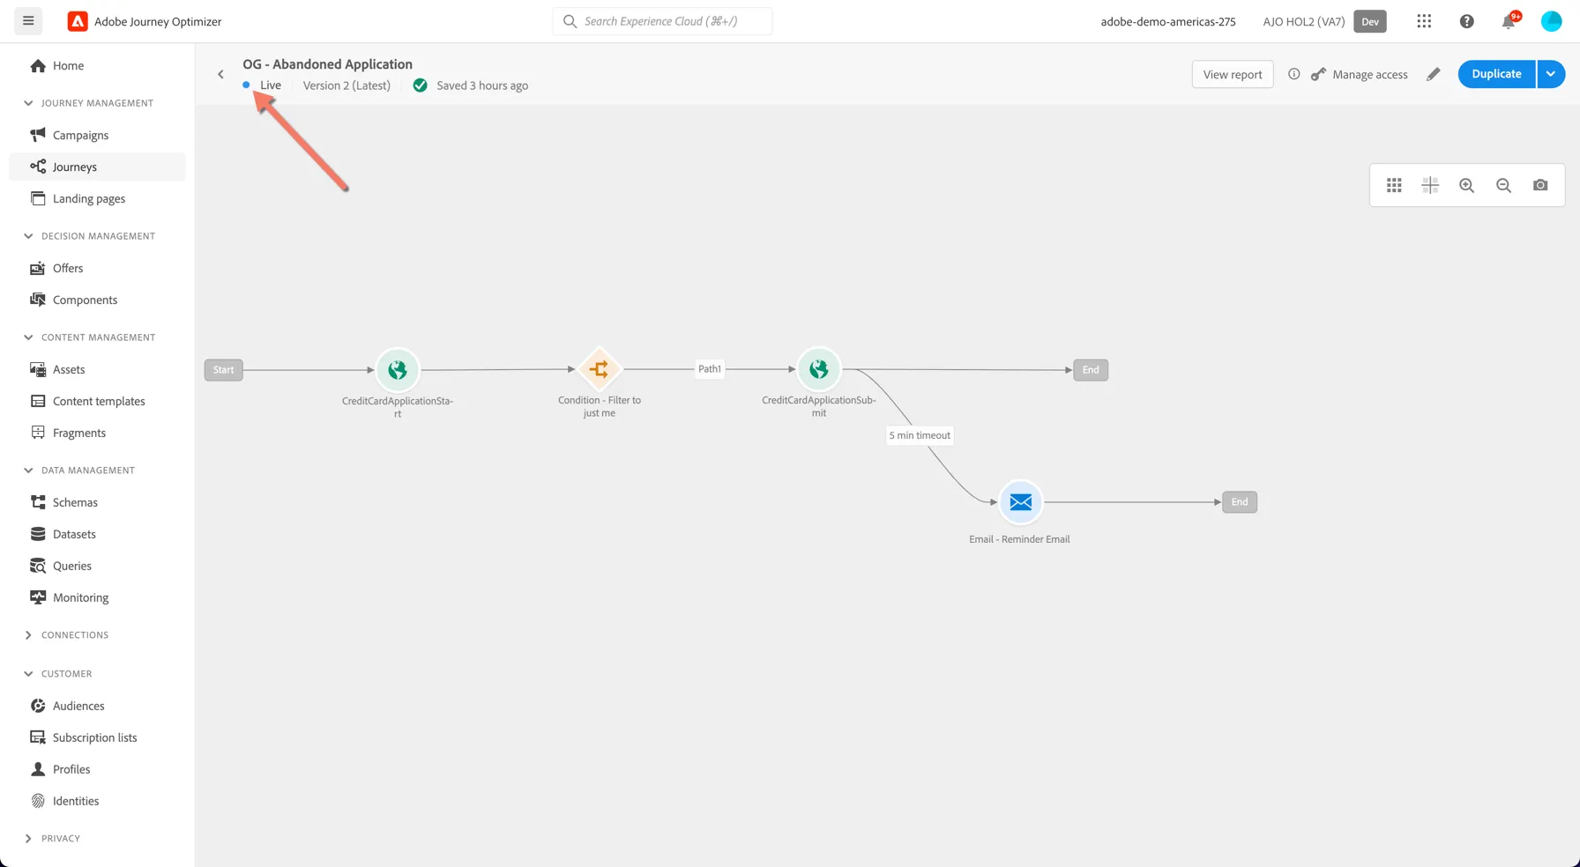Screen dimensions: 1580x867
Task: Click the Adobe logo icon
Action: click(x=78, y=21)
